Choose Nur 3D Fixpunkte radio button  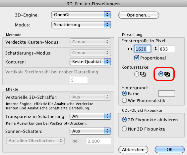(x=124, y=129)
